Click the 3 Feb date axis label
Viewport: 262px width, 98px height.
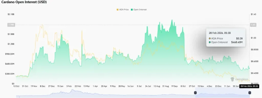tap(69, 86)
